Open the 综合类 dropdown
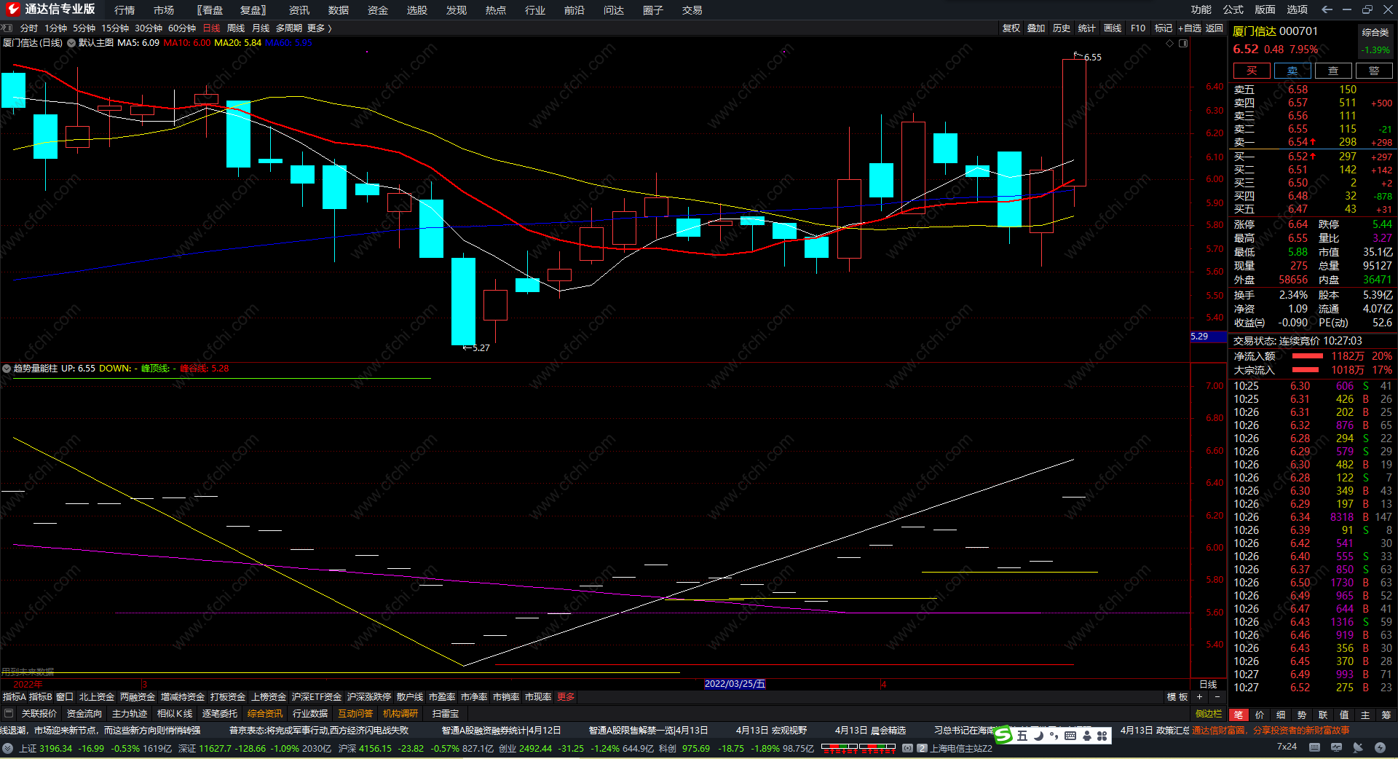 point(1375,32)
